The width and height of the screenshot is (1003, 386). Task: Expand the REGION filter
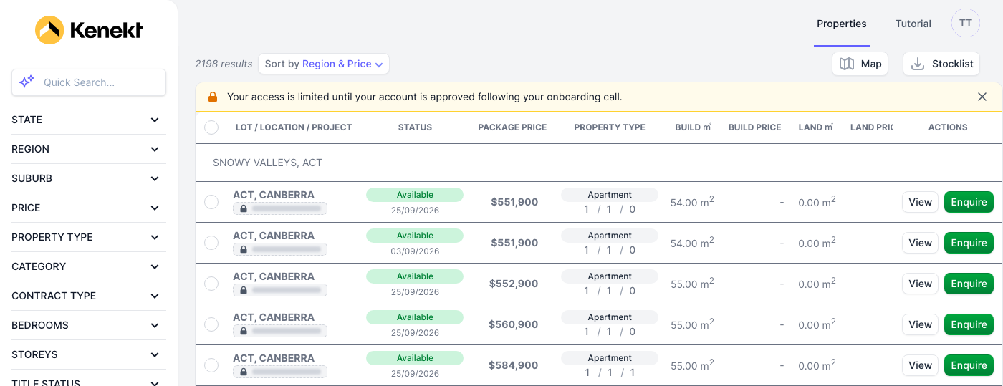click(89, 149)
